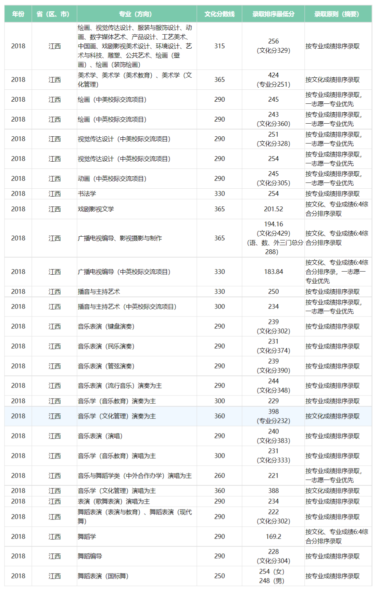
Task: Click the 播音与主持艺术 cell with score 330
Action: click(x=137, y=291)
